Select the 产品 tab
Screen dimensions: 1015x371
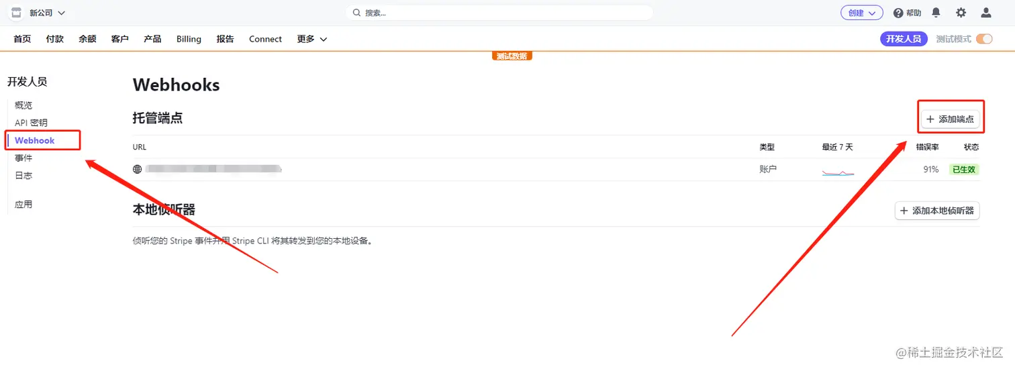[152, 39]
